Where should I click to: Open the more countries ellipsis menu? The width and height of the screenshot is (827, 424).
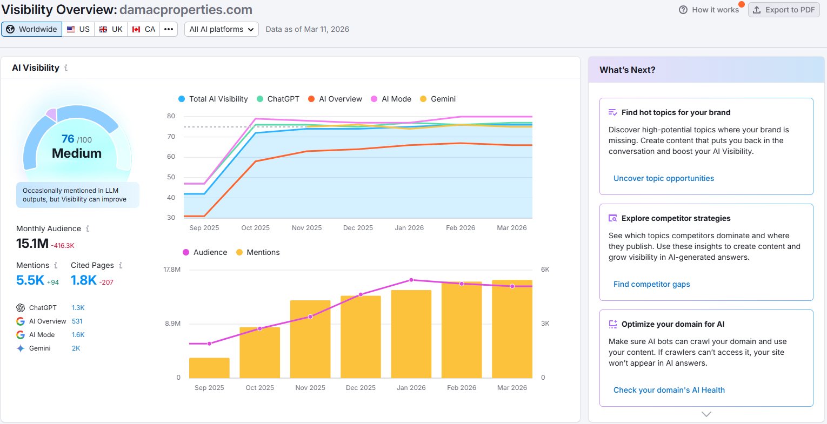click(x=169, y=29)
